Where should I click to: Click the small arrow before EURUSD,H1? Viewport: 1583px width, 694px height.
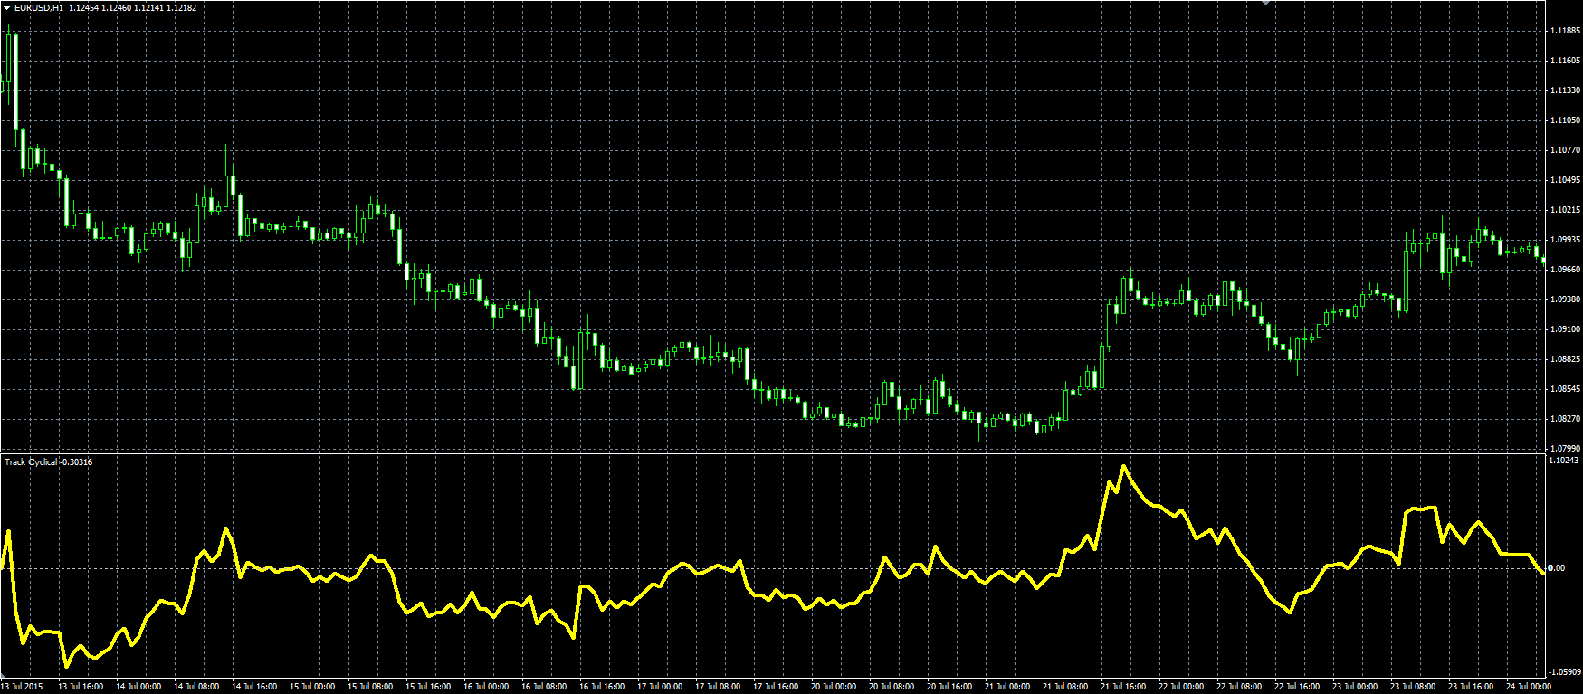click(x=7, y=8)
